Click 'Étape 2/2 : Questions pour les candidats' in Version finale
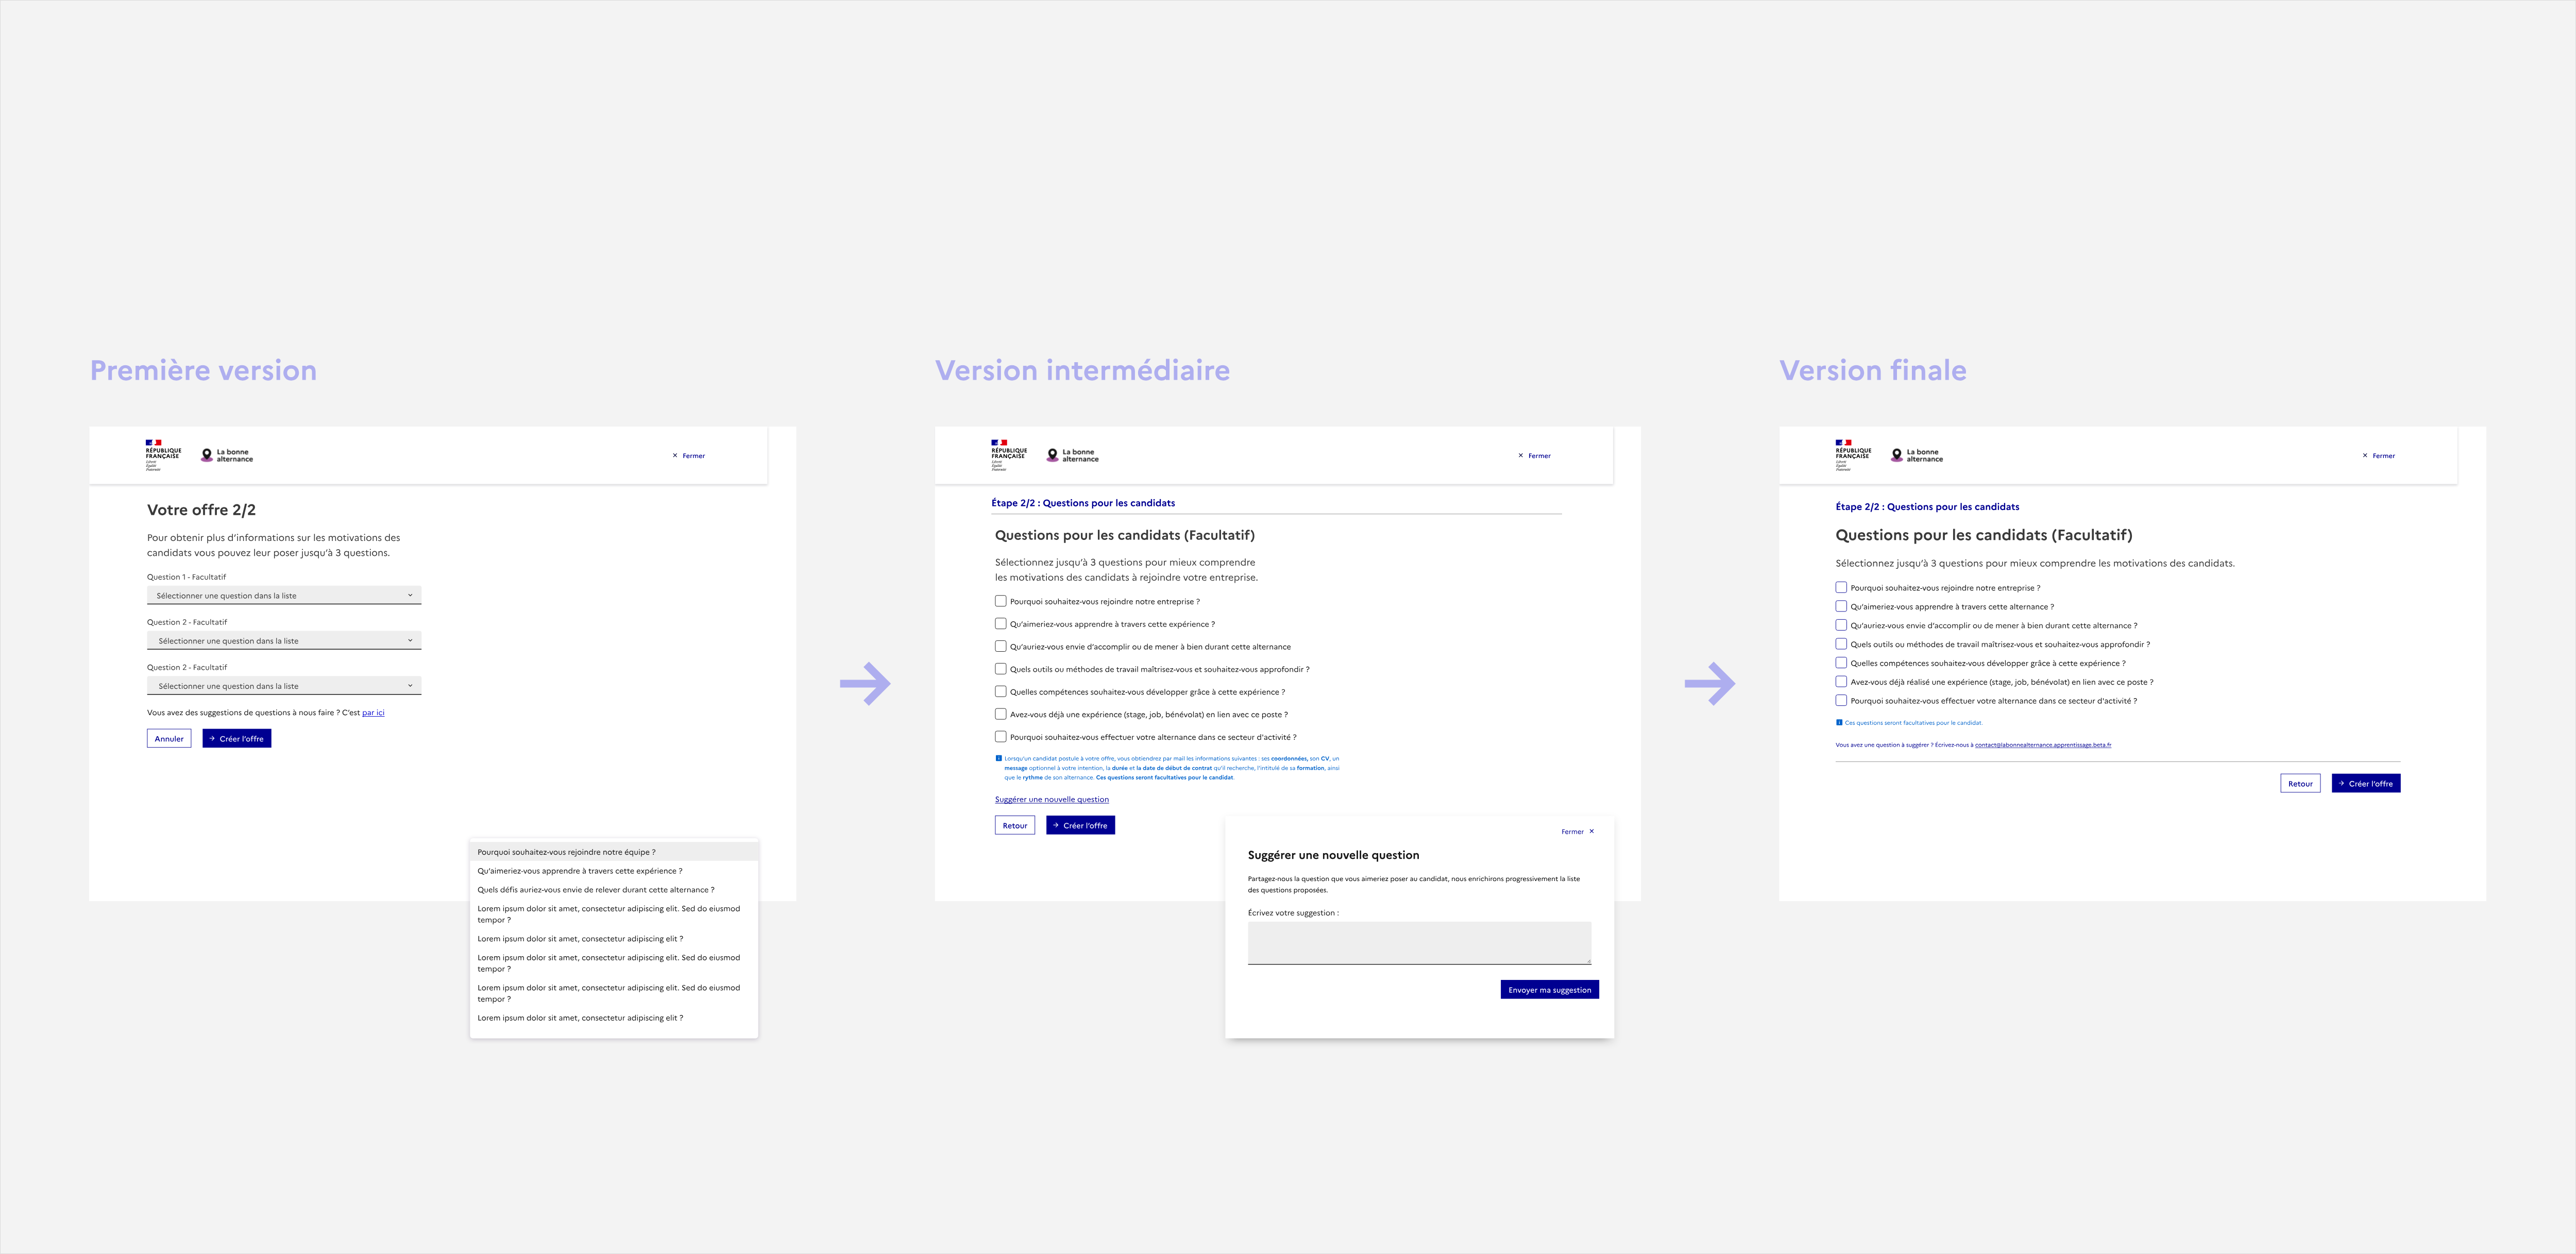This screenshot has width=2576, height=1254. (x=1927, y=507)
